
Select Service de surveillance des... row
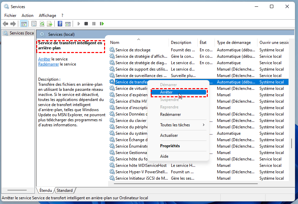199,76
